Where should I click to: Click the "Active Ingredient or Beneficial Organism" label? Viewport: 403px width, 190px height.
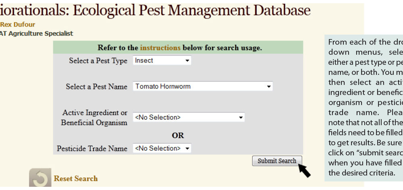click(x=94, y=118)
